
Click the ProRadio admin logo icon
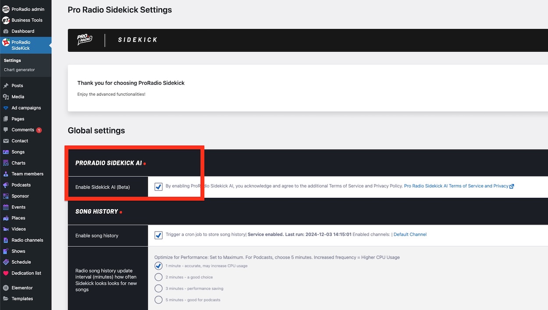(x=6, y=9)
